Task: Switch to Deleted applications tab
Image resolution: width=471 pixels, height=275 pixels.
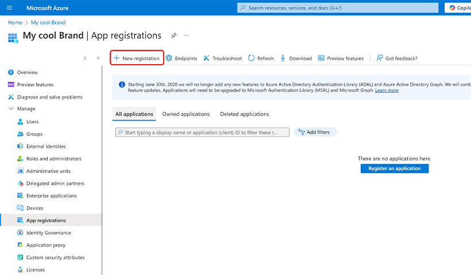Action: (x=245, y=114)
